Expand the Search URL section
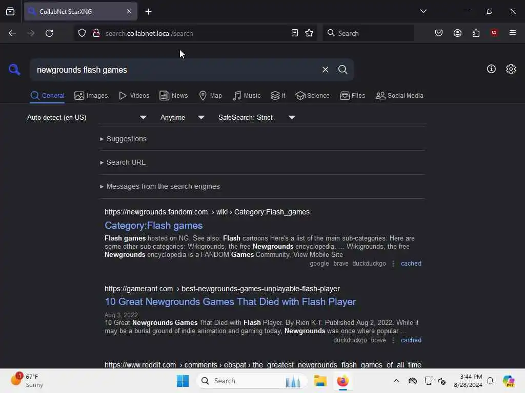This screenshot has height=393, width=525. [123, 162]
